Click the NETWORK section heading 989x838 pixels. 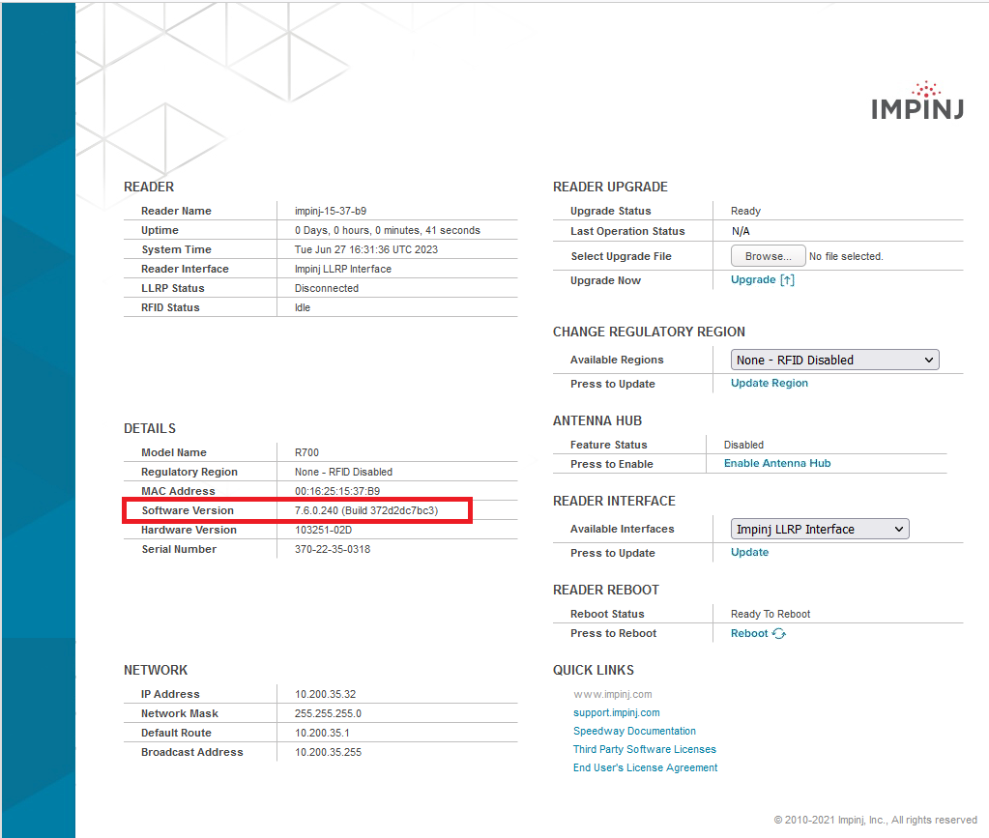[156, 670]
